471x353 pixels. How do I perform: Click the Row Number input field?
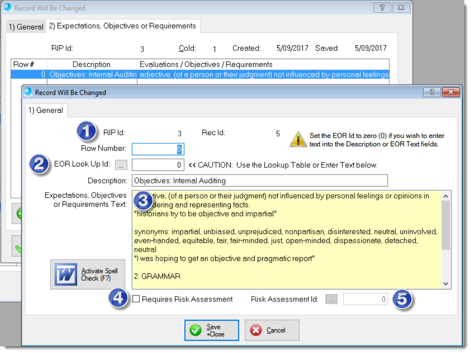(157, 149)
